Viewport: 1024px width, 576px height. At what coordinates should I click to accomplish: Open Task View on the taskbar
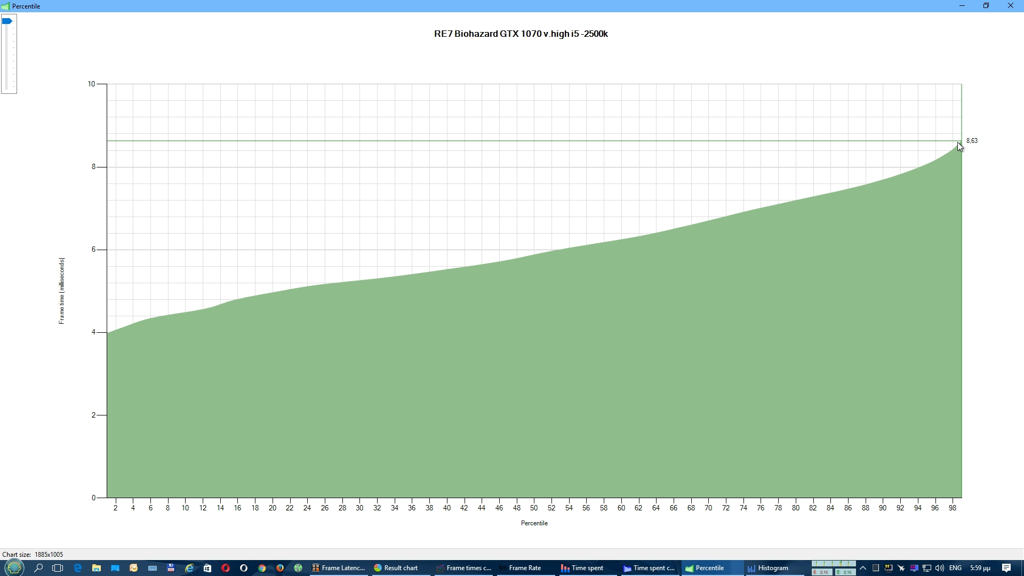click(58, 568)
